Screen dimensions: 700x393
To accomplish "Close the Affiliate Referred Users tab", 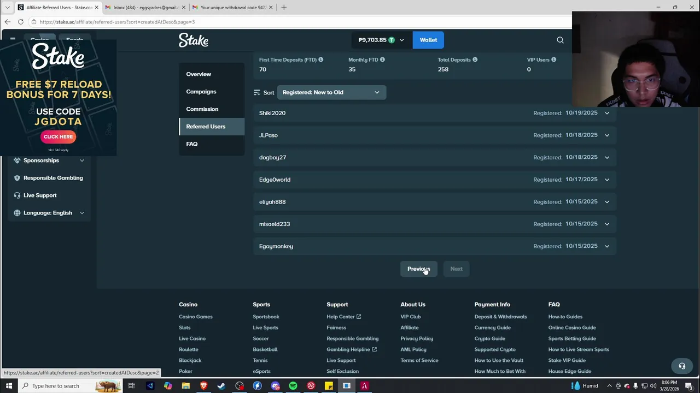I will point(97,8).
